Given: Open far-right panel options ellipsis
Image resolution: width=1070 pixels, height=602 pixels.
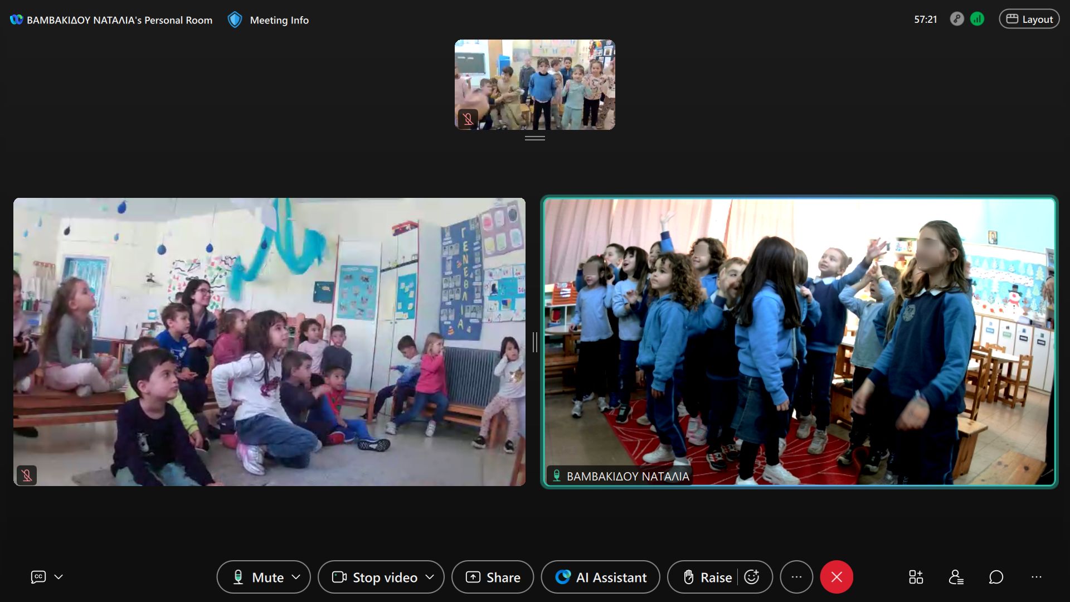Looking at the screenshot, I should click(x=1037, y=577).
